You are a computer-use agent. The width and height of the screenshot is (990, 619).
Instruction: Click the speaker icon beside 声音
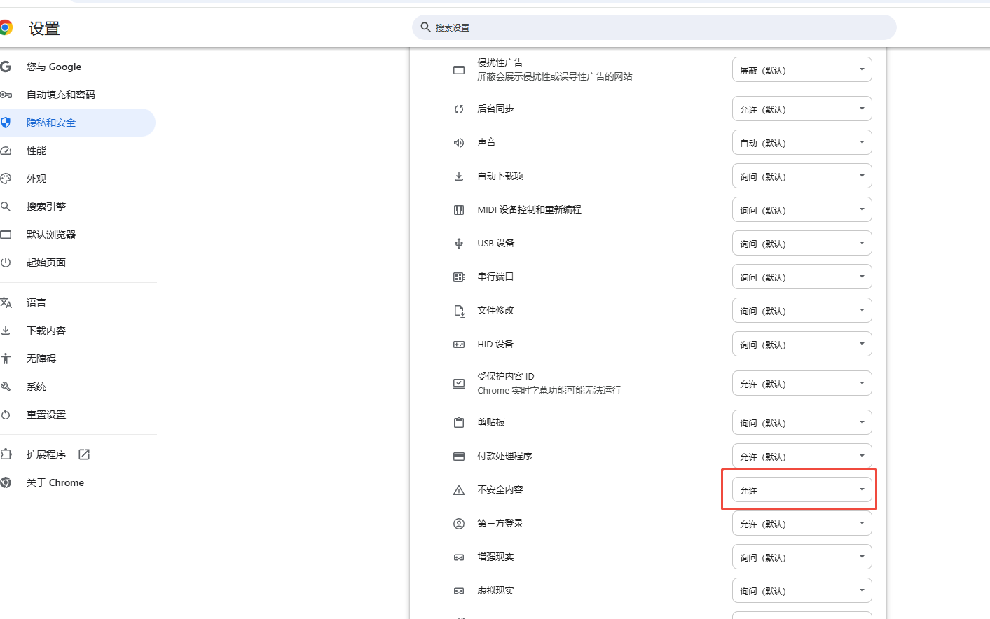click(x=459, y=143)
